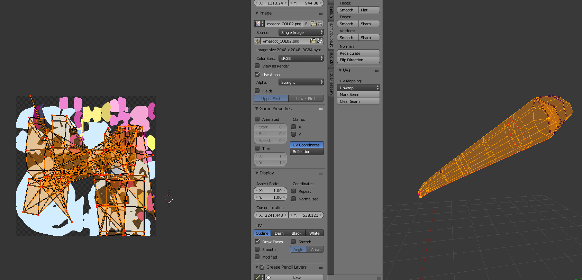The height and width of the screenshot is (280, 582).
Task: Collapse the UVs panel in tool shelf
Action: click(340, 70)
